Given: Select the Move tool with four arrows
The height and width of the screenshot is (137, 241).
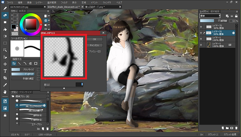Looking at the screenshot, I should (5, 64).
